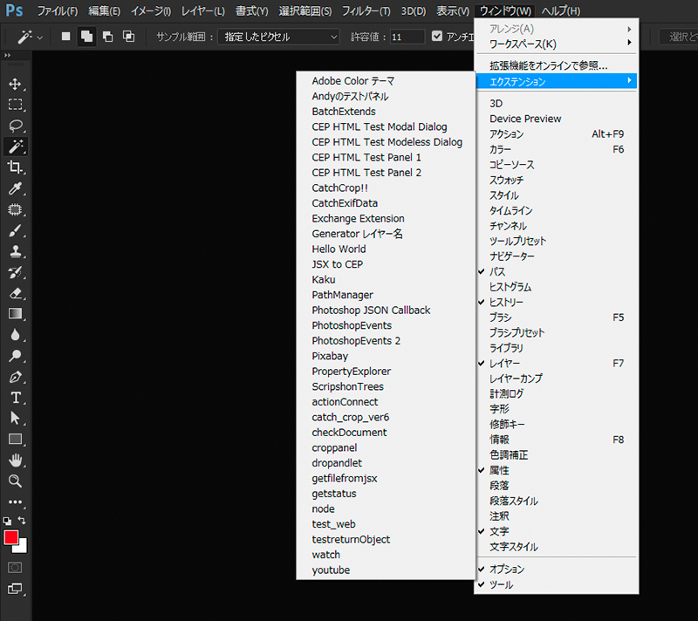Click the Intersect with selection icon
Image resolution: width=698 pixels, height=621 pixels.
click(128, 37)
